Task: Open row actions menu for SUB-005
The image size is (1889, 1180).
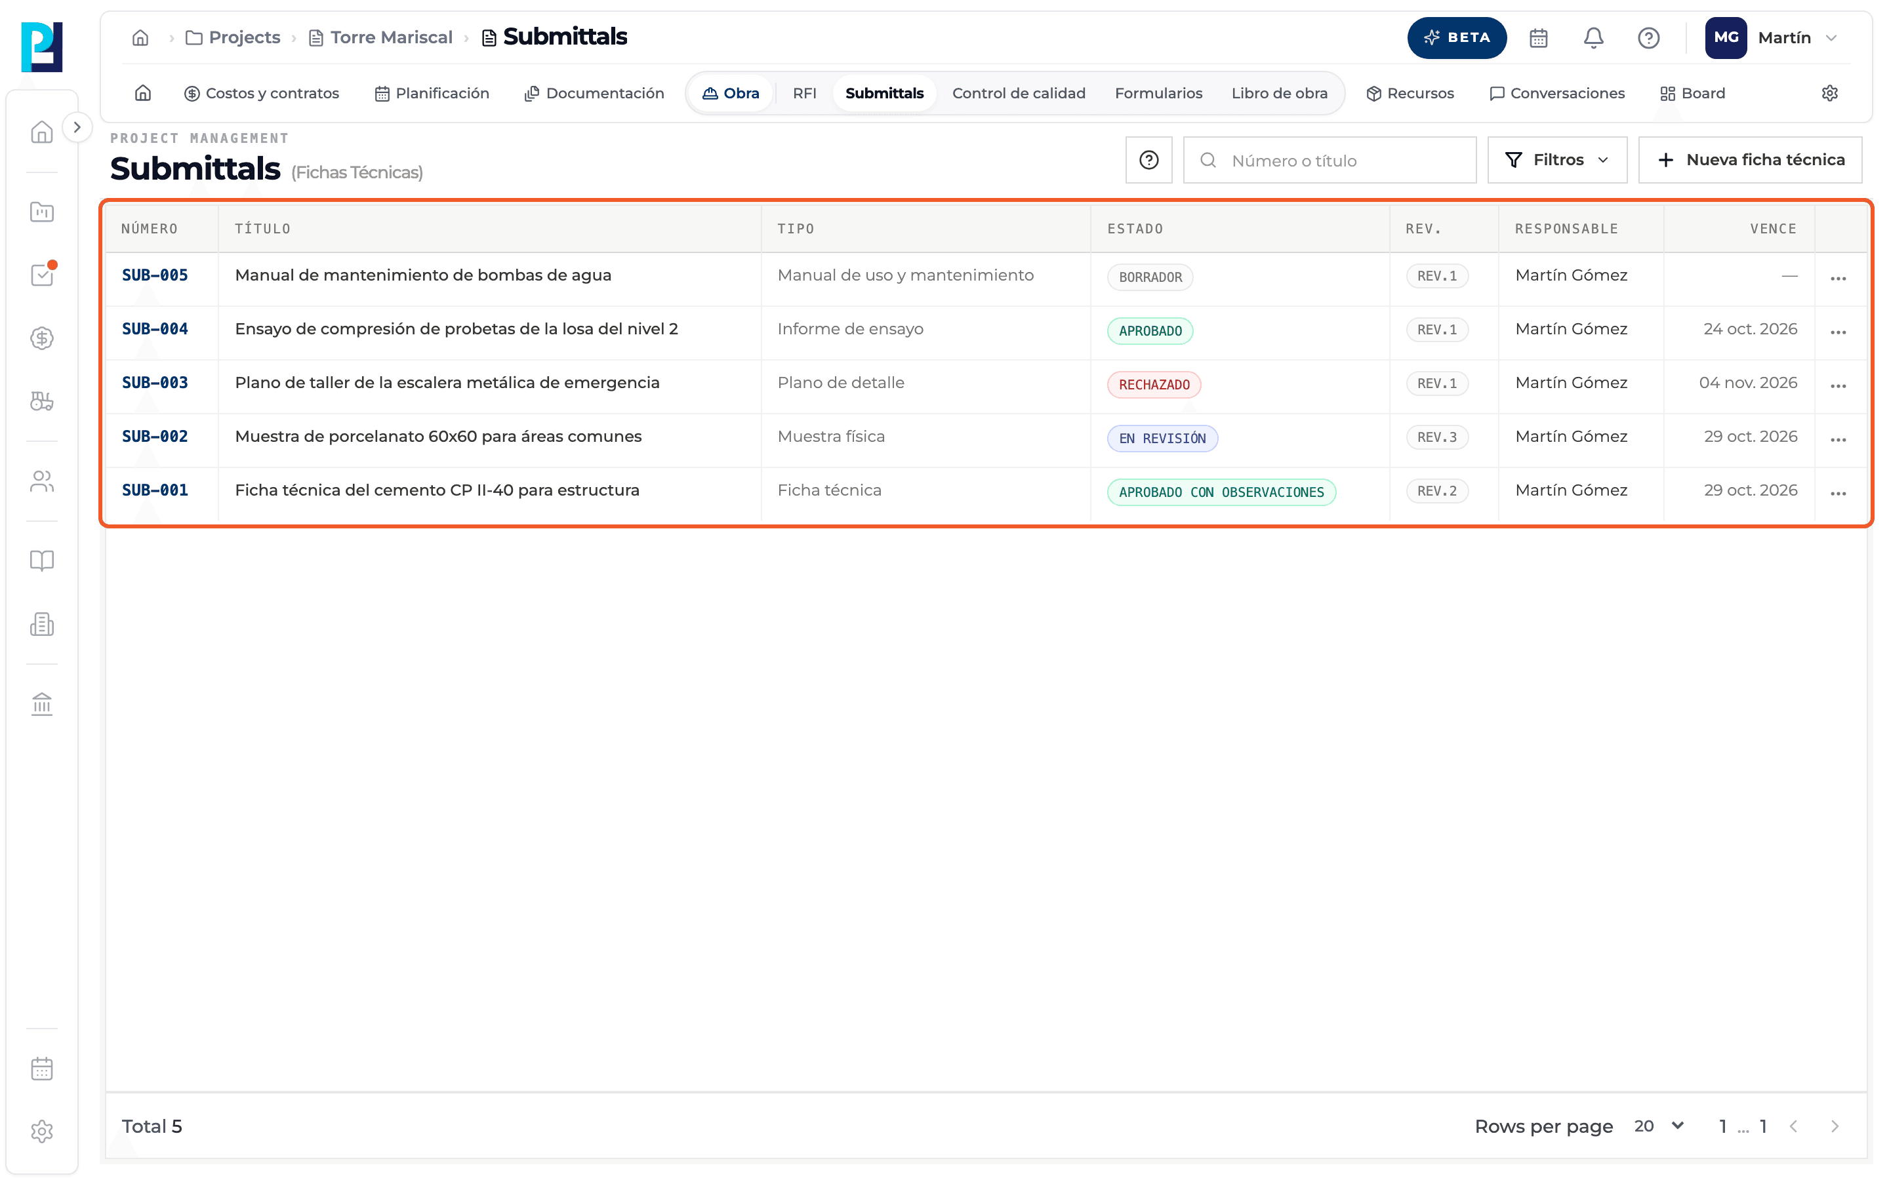Action: [x=1838, y=279]
